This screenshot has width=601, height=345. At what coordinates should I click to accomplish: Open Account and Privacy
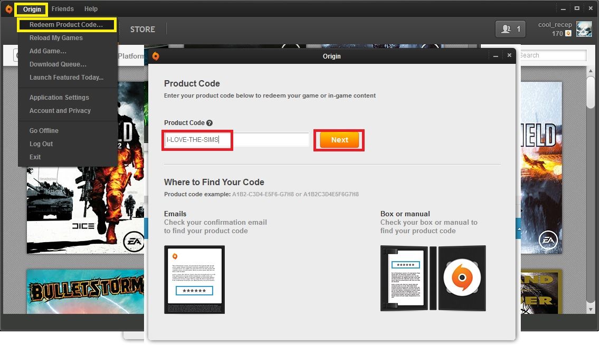[60, 111]
